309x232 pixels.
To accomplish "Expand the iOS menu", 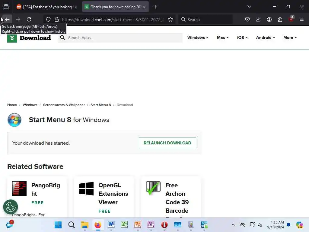I will [242, 37].
